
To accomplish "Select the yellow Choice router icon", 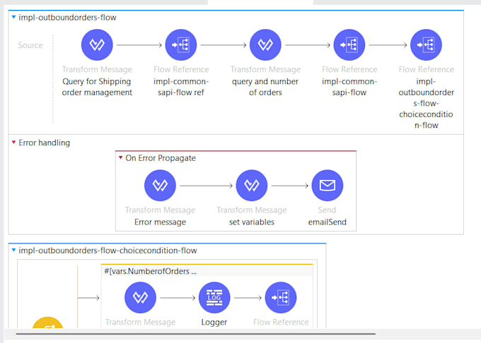I will [x=47, y=323].
